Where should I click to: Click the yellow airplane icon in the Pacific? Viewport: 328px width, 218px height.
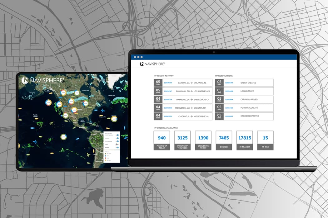click(x=52, y=123)
